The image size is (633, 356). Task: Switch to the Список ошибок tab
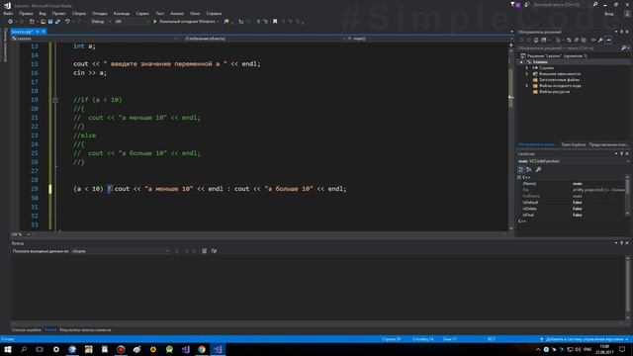coord(27,330)
